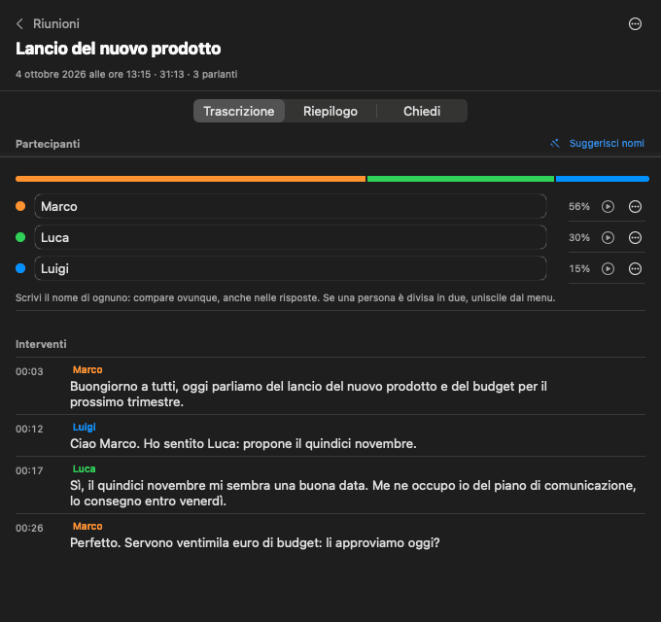The image size is (661, 622).
Task: Click the 15% speaking share for Luigi
Action: [578, 268]
